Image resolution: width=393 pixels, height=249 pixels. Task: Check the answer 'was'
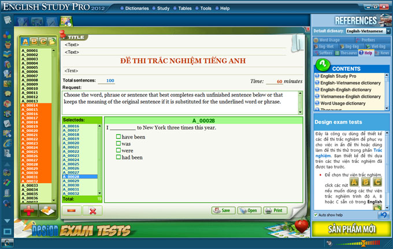[x=118, y=143]
